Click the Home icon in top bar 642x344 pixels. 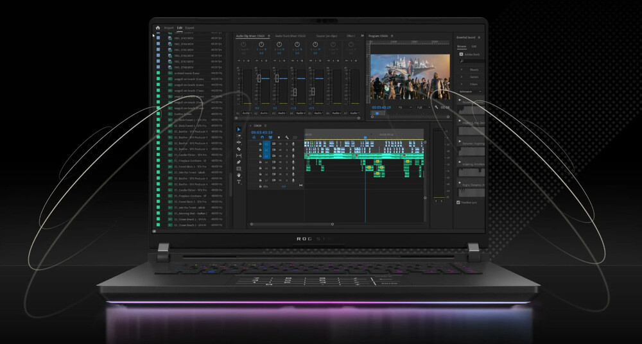tap(158, 28)
